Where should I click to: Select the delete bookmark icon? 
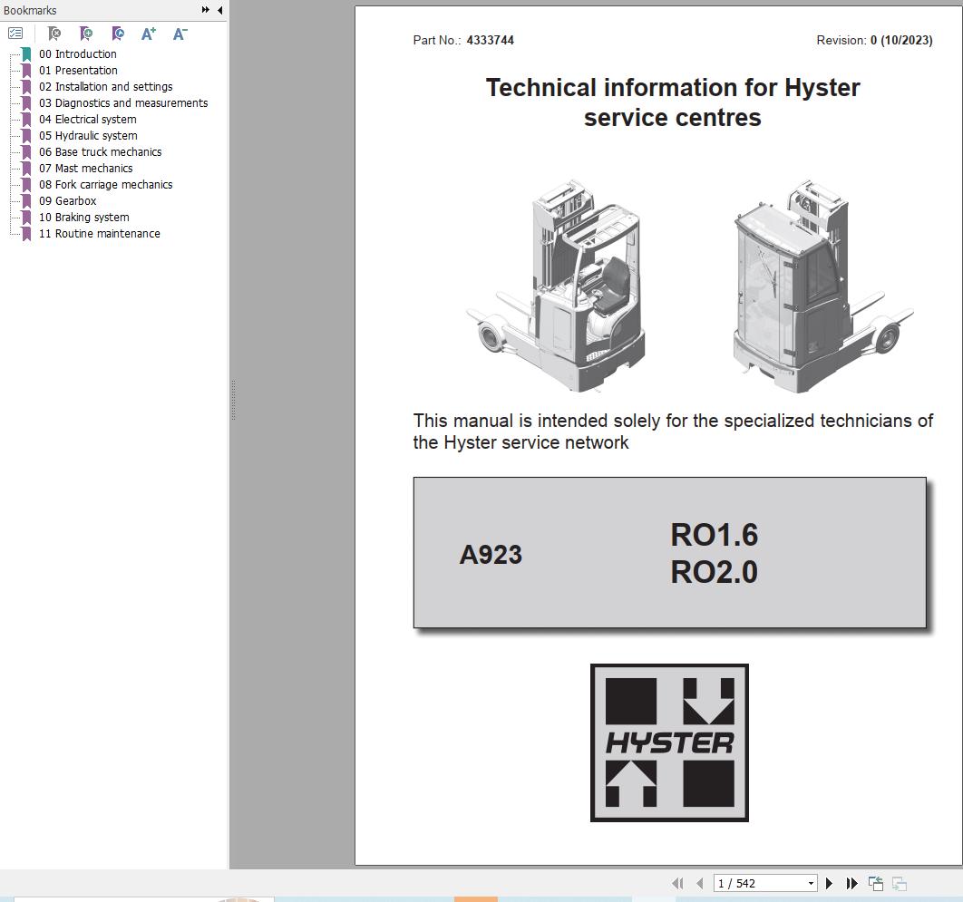54,34
